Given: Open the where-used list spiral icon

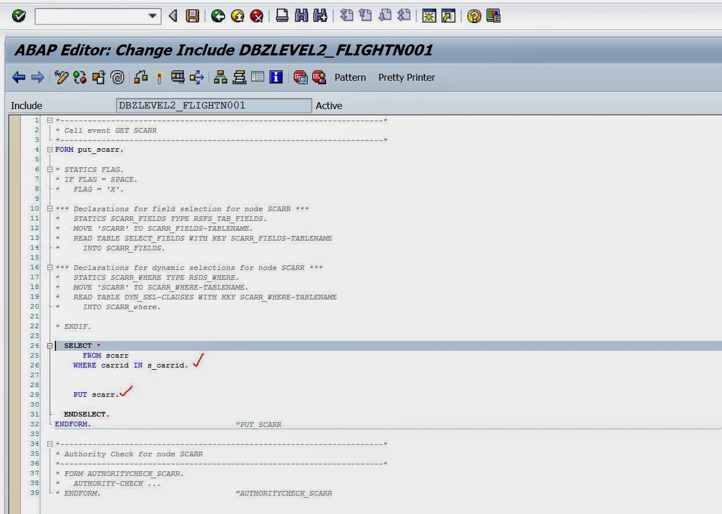Looking at the screenshot, I should (x=118, y=77).
